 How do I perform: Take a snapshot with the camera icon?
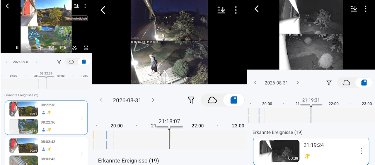click(51, 48)
